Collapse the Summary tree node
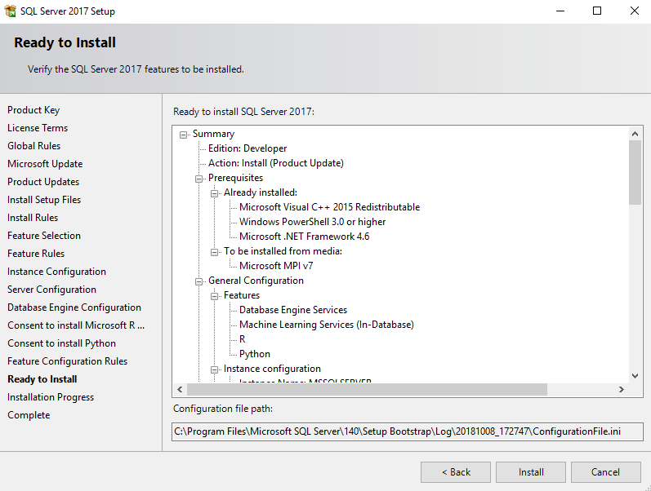 point(184,134)
